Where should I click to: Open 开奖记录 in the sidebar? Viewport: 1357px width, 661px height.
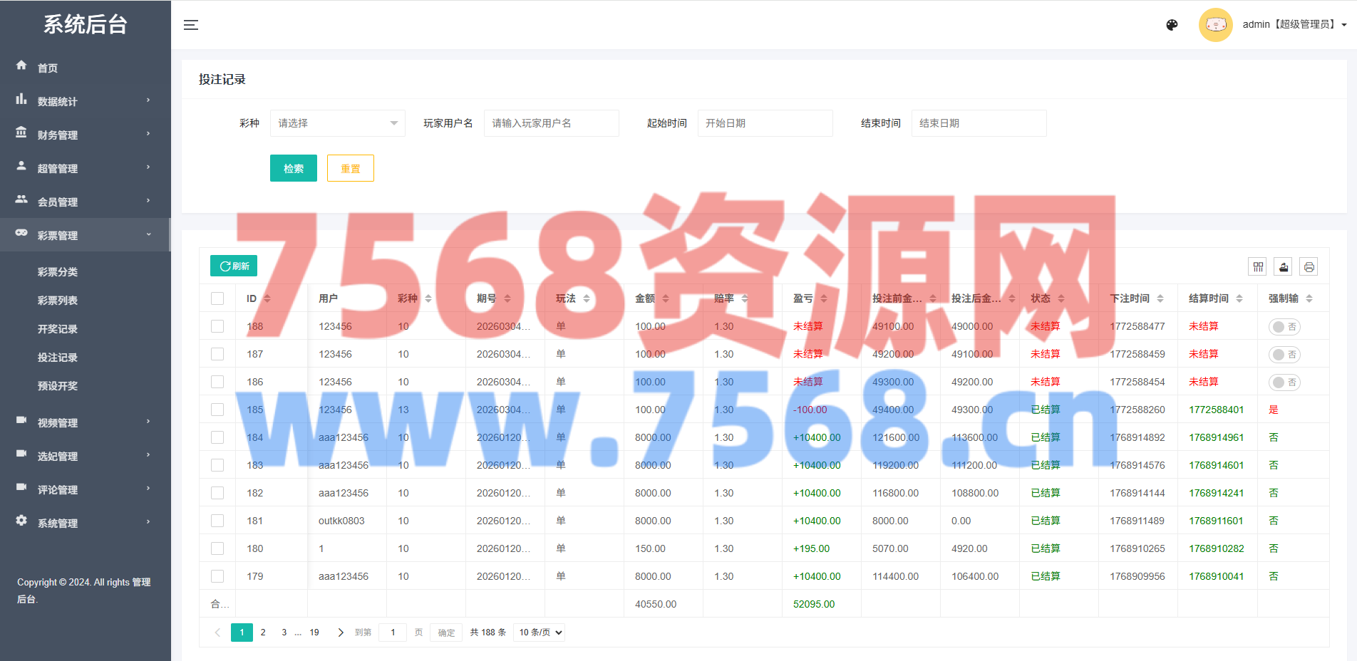click(x=58, y=329)
